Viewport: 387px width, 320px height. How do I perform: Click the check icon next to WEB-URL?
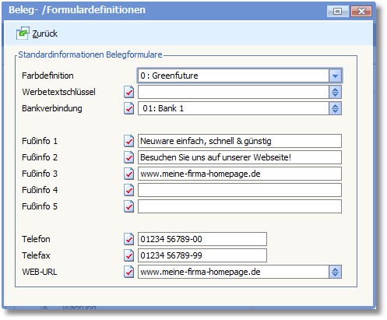tap(128, 272)
